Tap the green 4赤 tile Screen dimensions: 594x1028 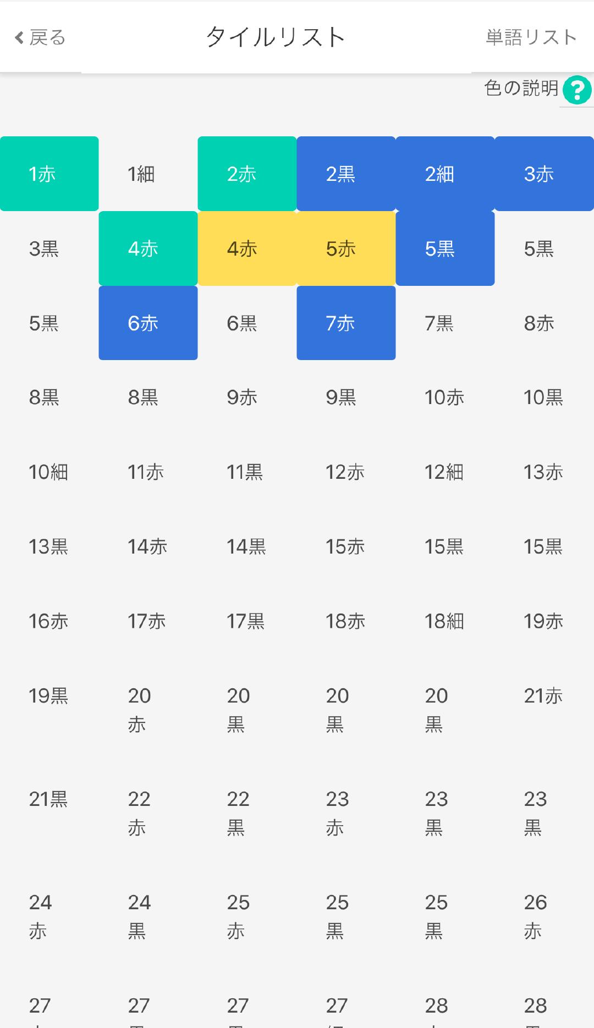148,248
